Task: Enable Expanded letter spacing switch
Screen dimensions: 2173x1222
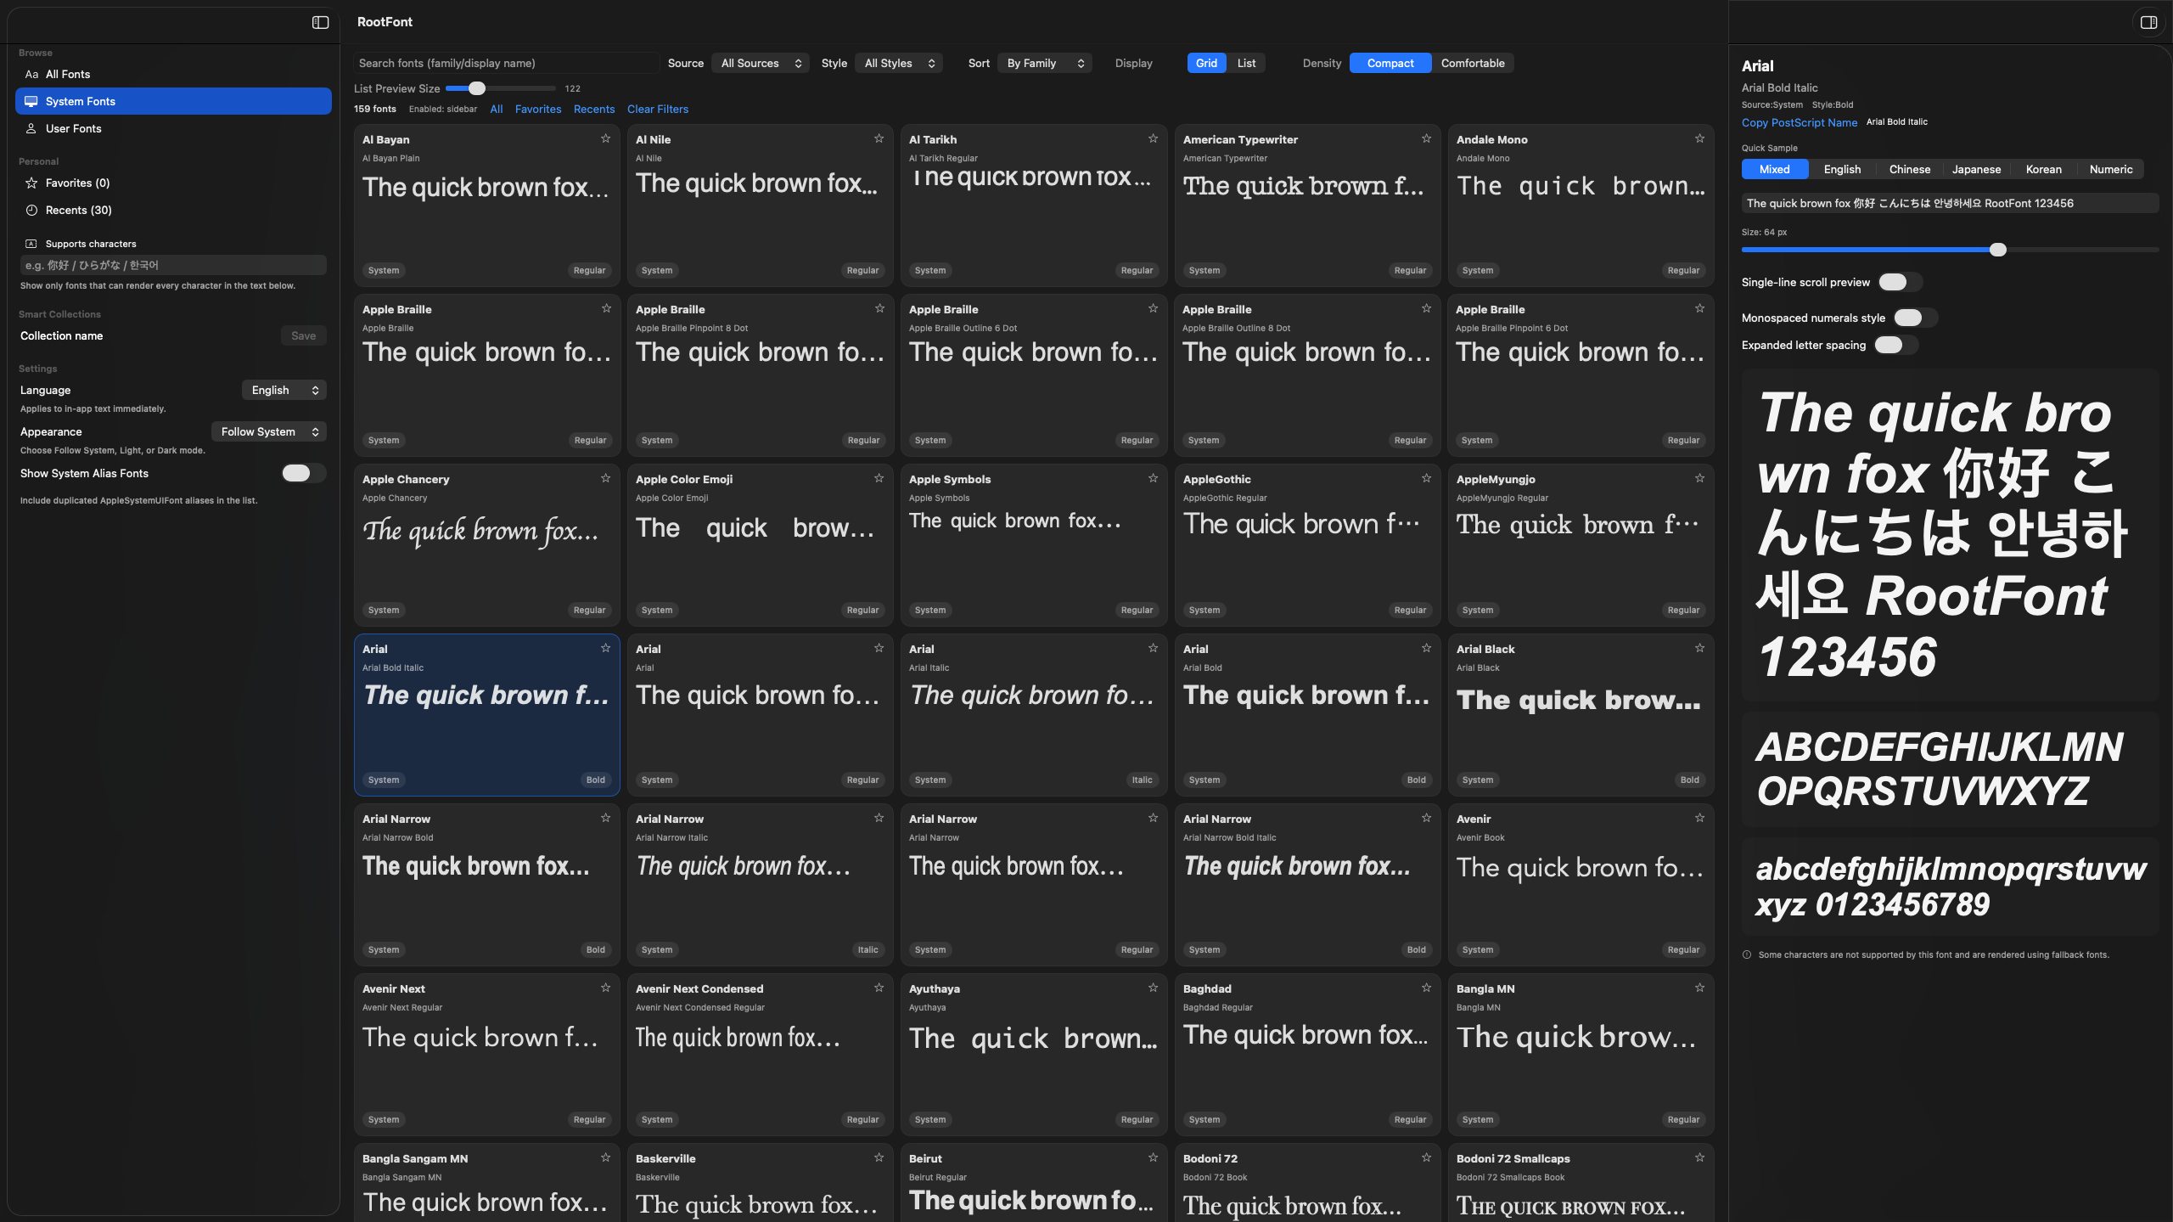Action: (x=1895, y=345)
